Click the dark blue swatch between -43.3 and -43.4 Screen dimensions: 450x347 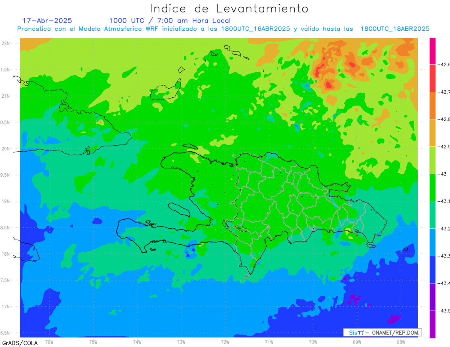pos(432,269)
